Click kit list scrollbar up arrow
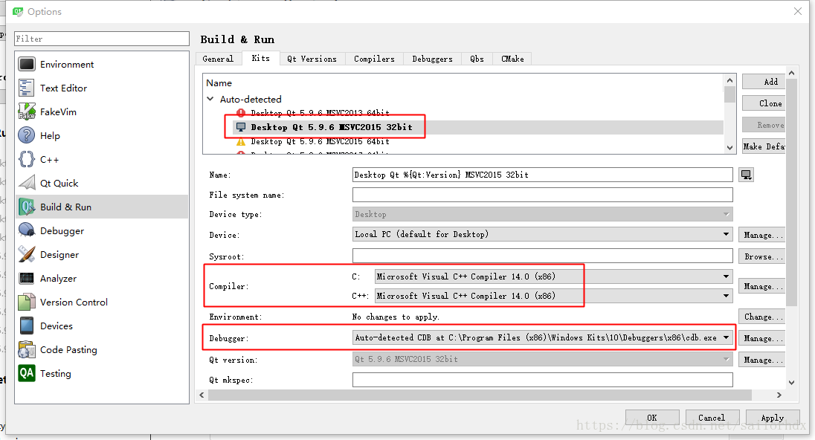Screen dimensions: 815x440 click(729, 80)
